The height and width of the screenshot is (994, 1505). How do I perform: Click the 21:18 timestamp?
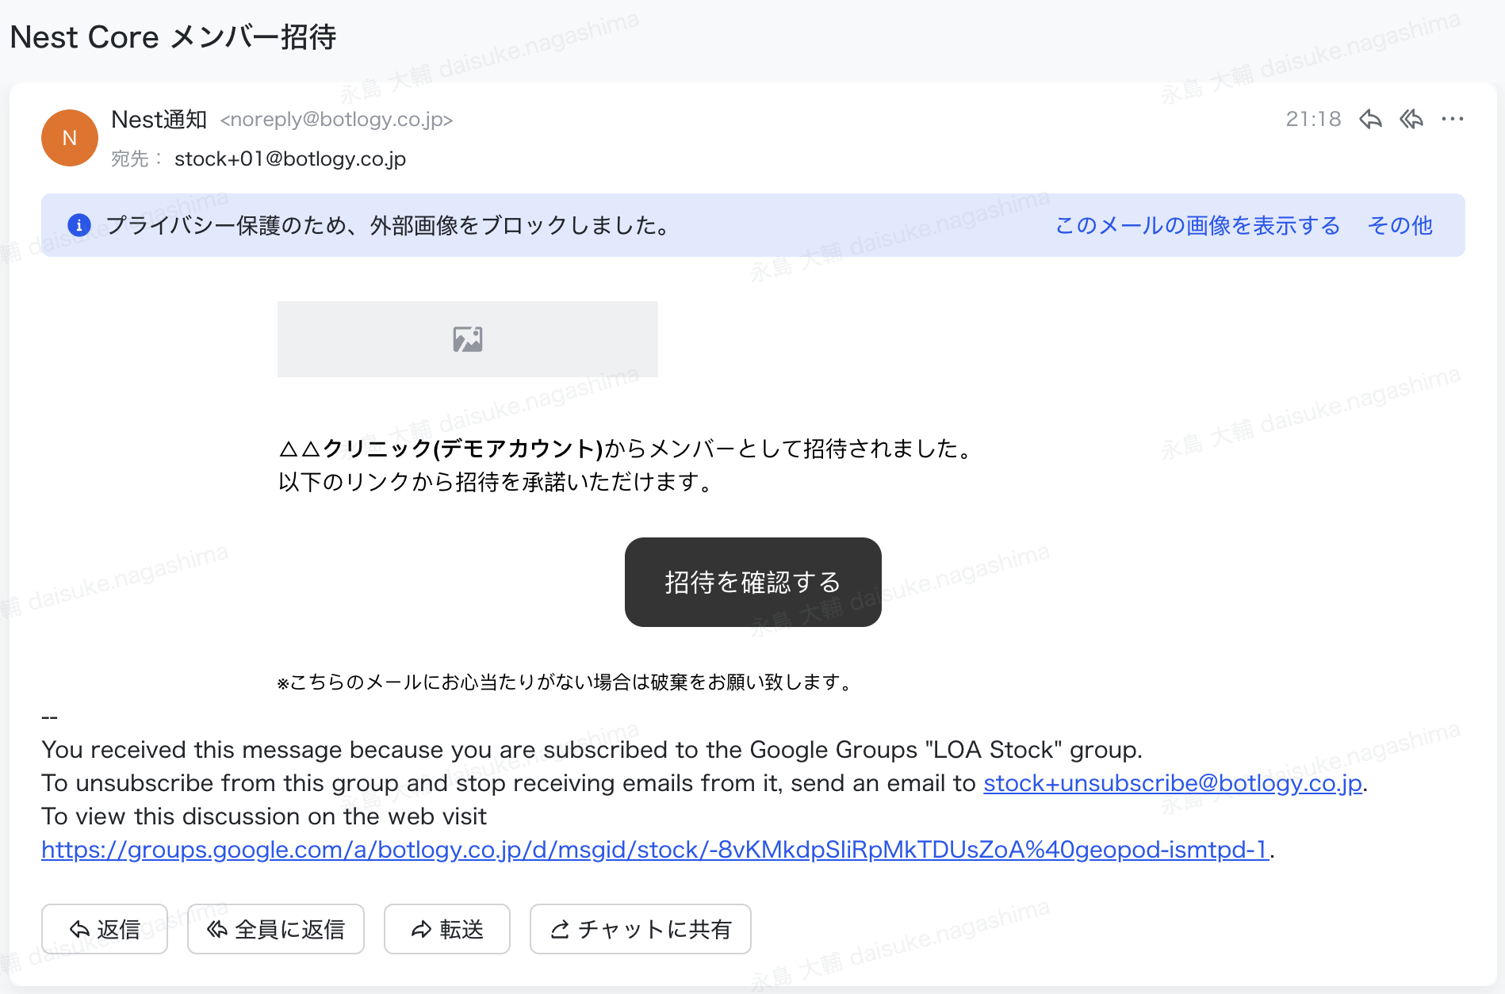point(1313,119)
